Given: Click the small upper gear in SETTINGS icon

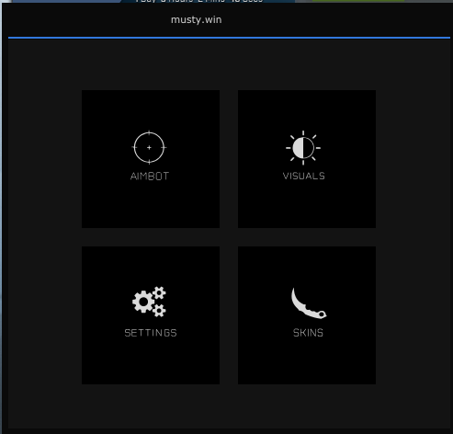Looking at the screenshot, I should (x=159, y=292).
